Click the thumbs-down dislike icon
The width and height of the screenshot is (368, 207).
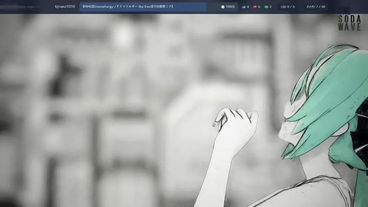click(255, 7)
